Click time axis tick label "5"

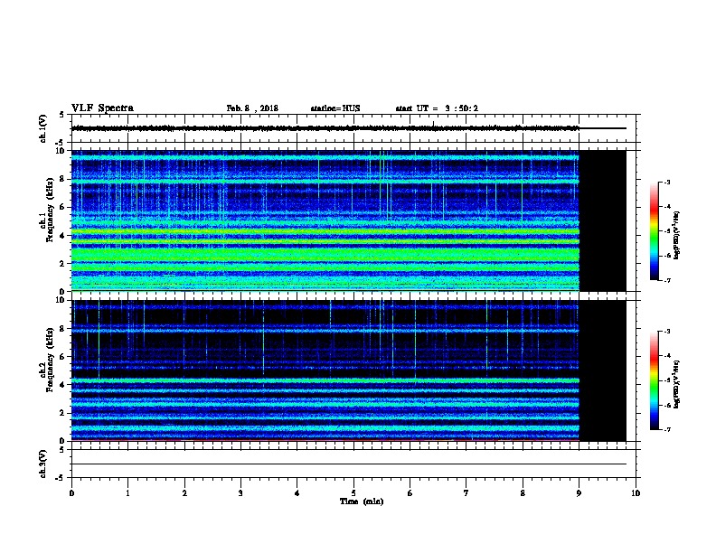(x=353, y=492)
